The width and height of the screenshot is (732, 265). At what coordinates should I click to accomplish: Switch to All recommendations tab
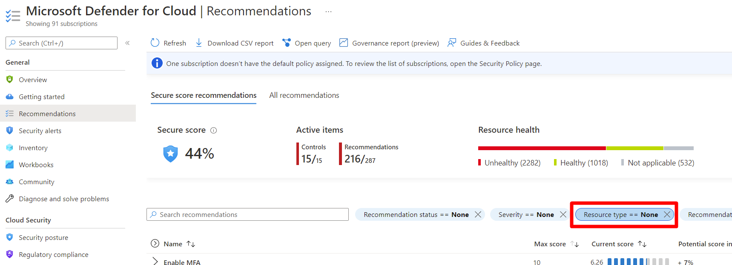pyautogui.click(x=304, y=96)
